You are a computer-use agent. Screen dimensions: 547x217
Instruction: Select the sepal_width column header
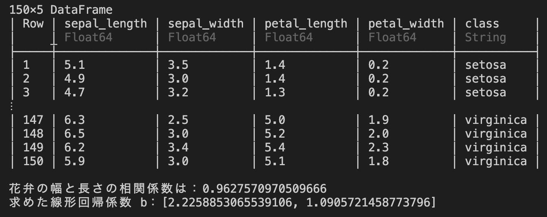coord(206,23)
